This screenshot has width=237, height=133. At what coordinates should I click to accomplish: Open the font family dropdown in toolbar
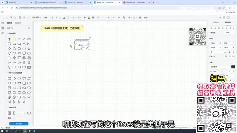(x=36, y=17)
